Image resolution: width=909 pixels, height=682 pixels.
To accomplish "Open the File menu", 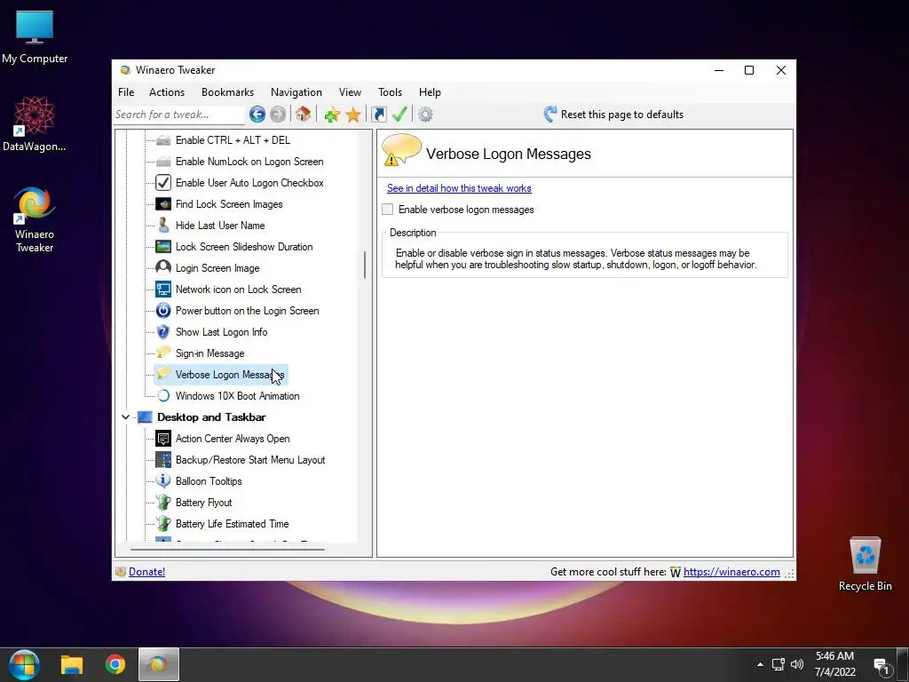I will (x=126, y=92).
